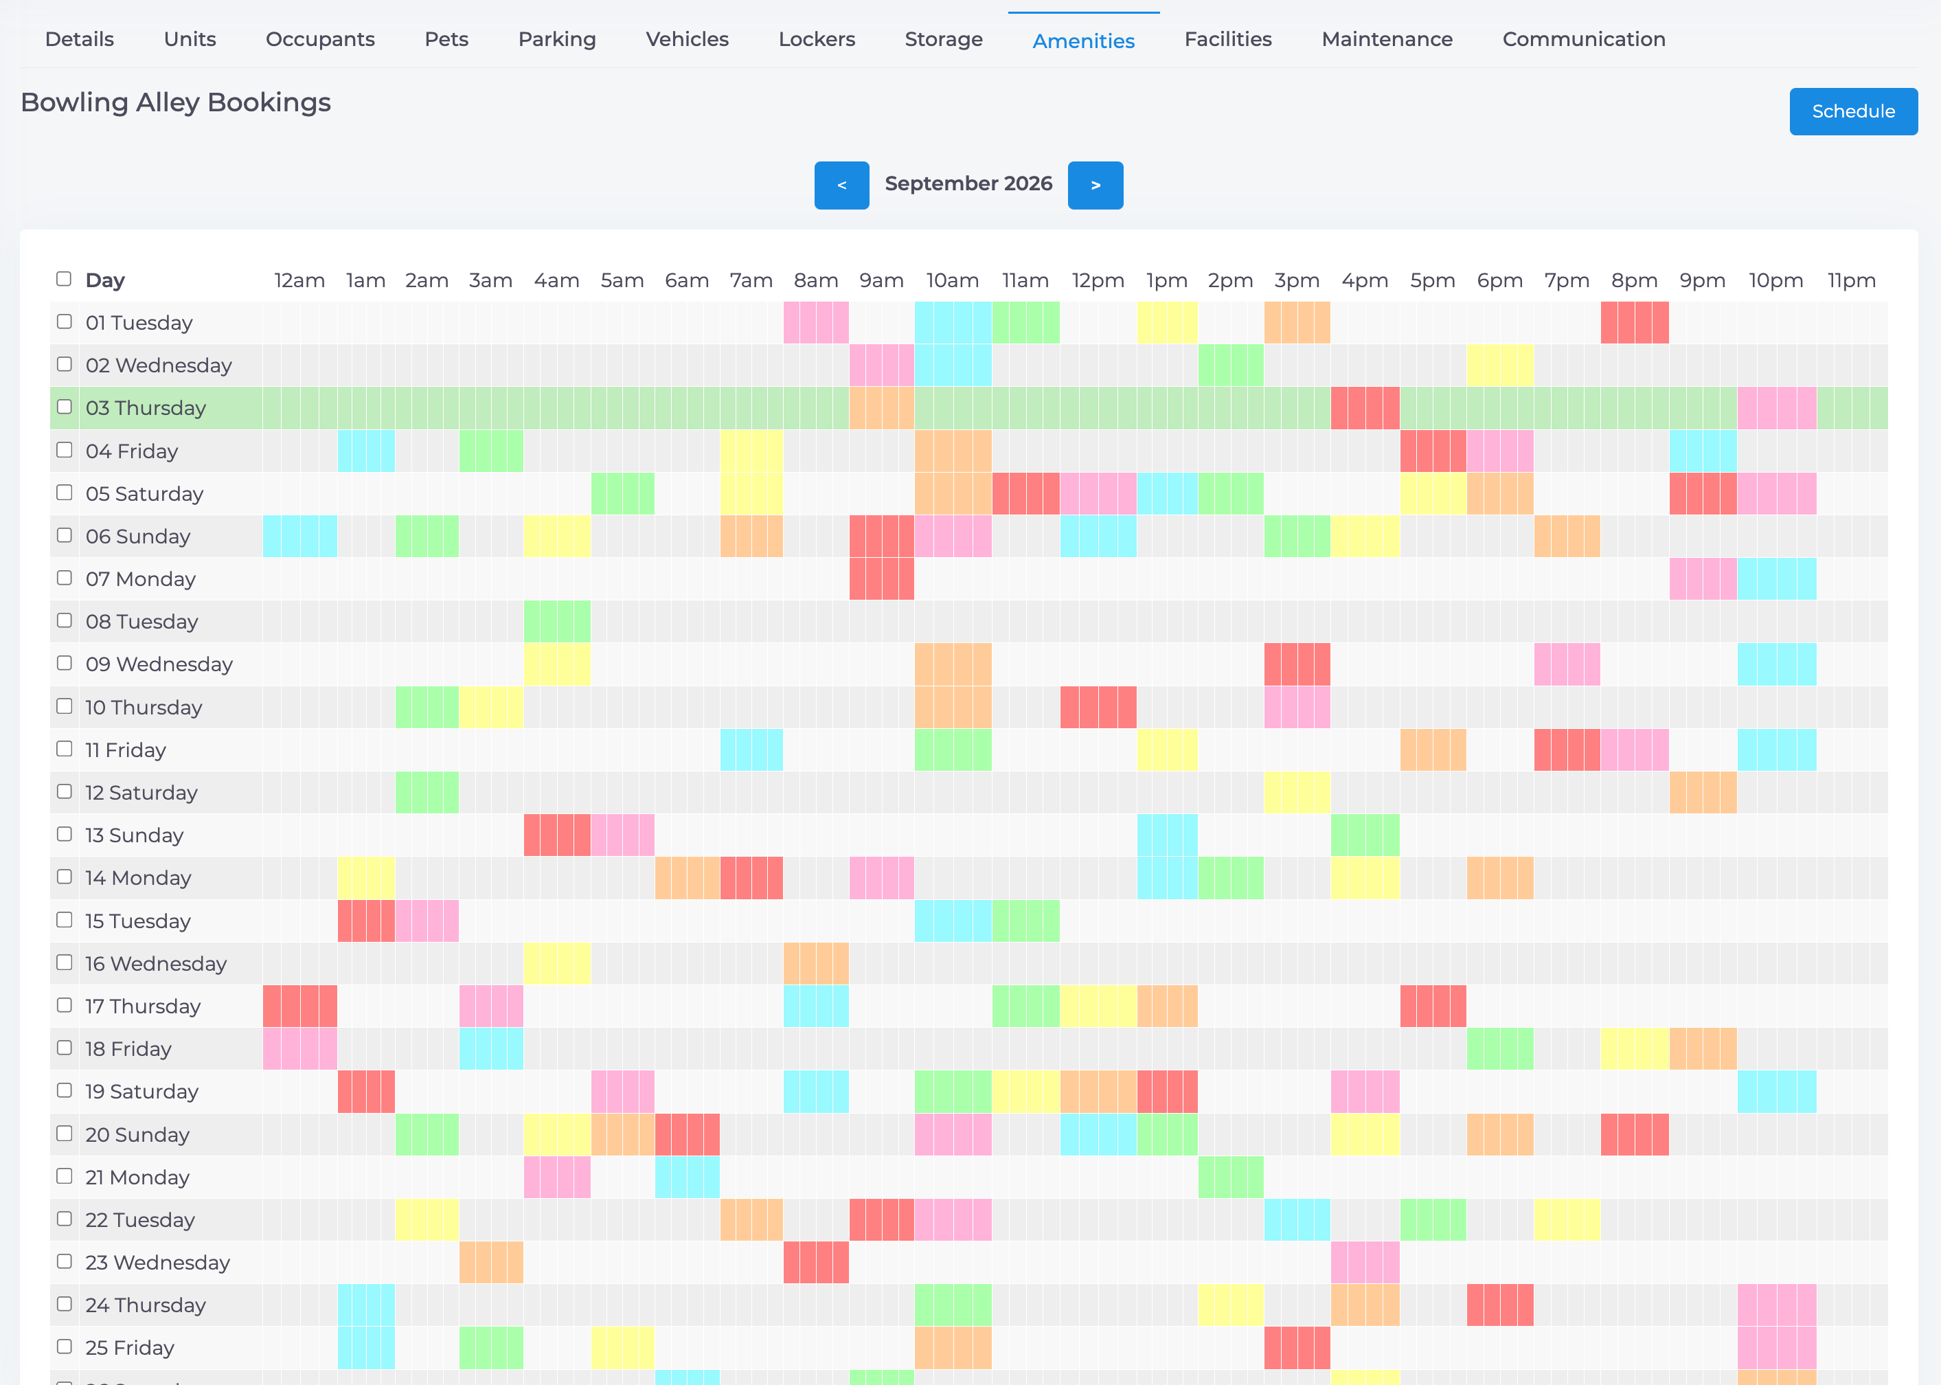The width and height of the screenshot is (1941, 1385).
Task: Switch to the Vehicles tab
Action: pyautogui.click(x=687, y=39)
